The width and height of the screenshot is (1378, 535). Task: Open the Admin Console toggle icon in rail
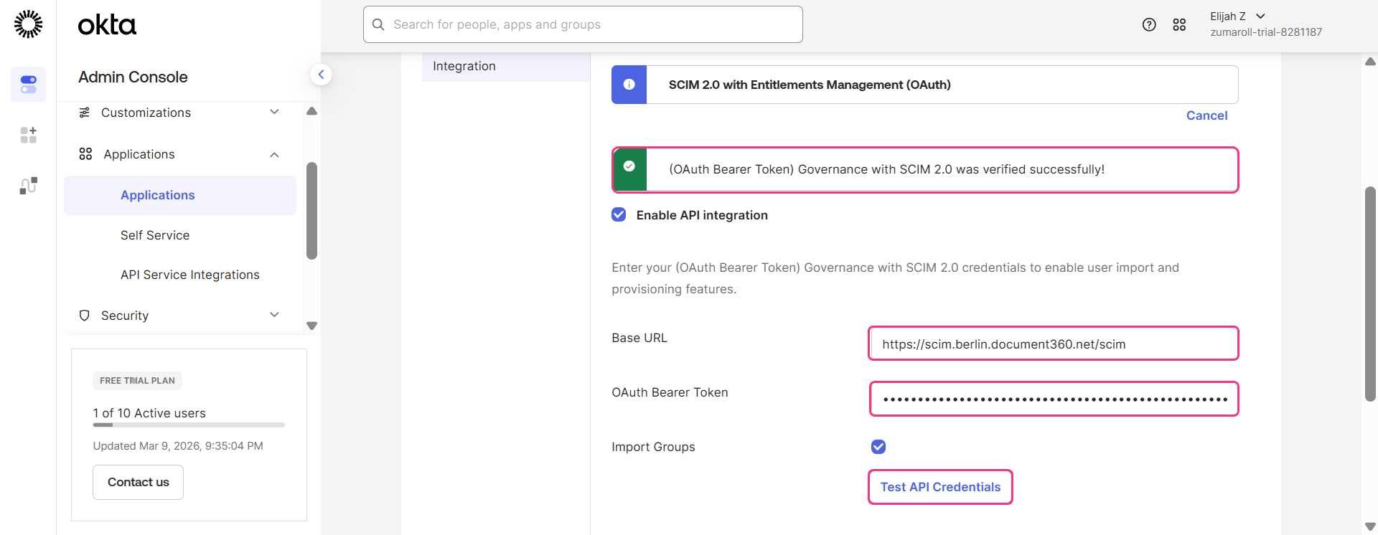(29, 84)
